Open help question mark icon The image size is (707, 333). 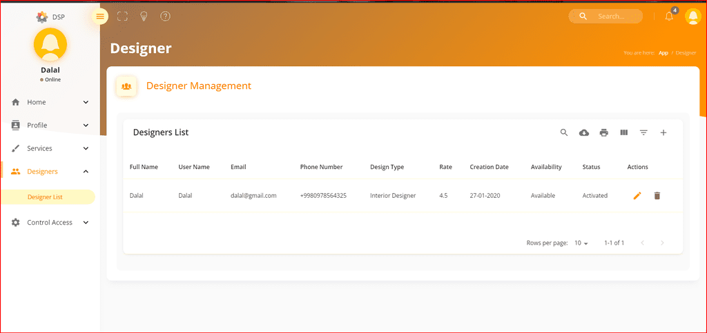tap(166, 17)
